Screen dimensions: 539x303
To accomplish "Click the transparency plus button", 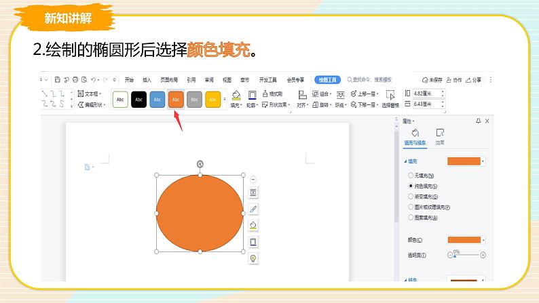I will point(483,255).
